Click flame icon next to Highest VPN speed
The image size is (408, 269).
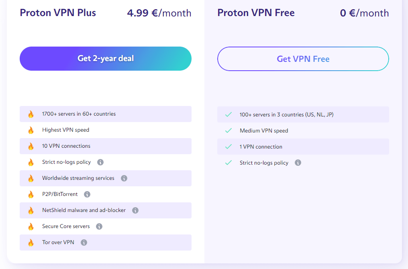click(31, 130)
